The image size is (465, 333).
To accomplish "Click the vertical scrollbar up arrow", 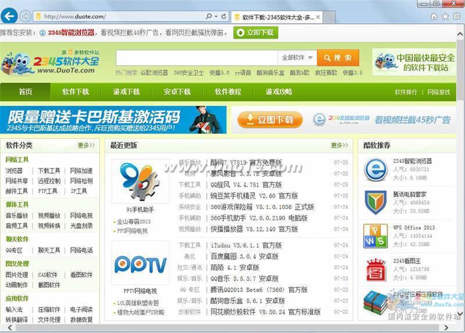I will (460, 34).
